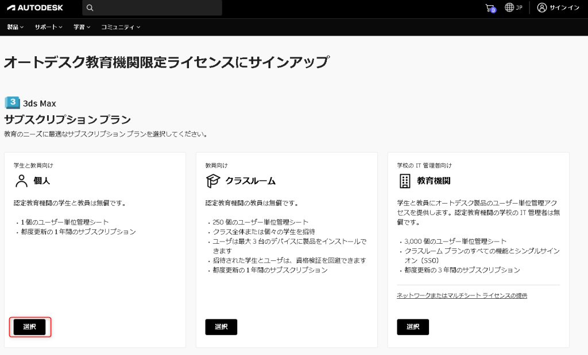
Task: Click the person icon beside 個人
Action: pyautogui.click(x=22, y=181)
